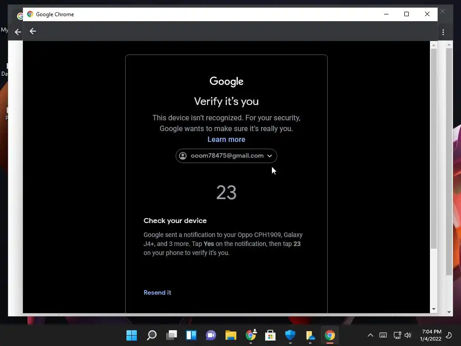Click the inner window vertical scrollbar thumb
The width and height of the screenshot is (461, 346).
pyautogui.click(x=434, y=149)
